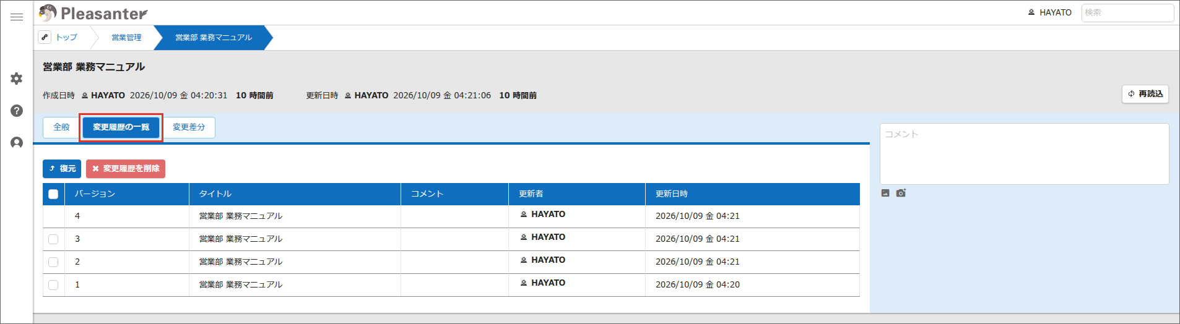Switch to the 全般 tab
1180x324 pixels.
(61, 127)
